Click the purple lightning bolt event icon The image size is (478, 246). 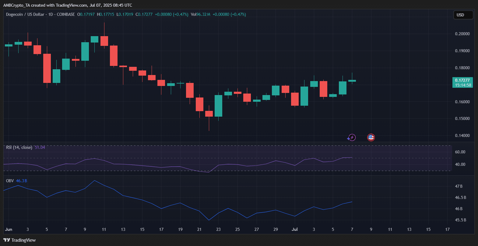click(352, 138)
